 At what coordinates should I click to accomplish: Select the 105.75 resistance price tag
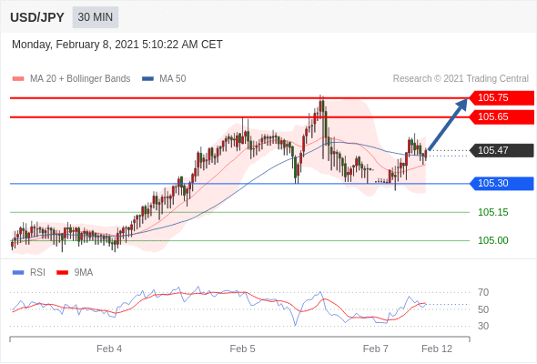click(x=502, y=98)
